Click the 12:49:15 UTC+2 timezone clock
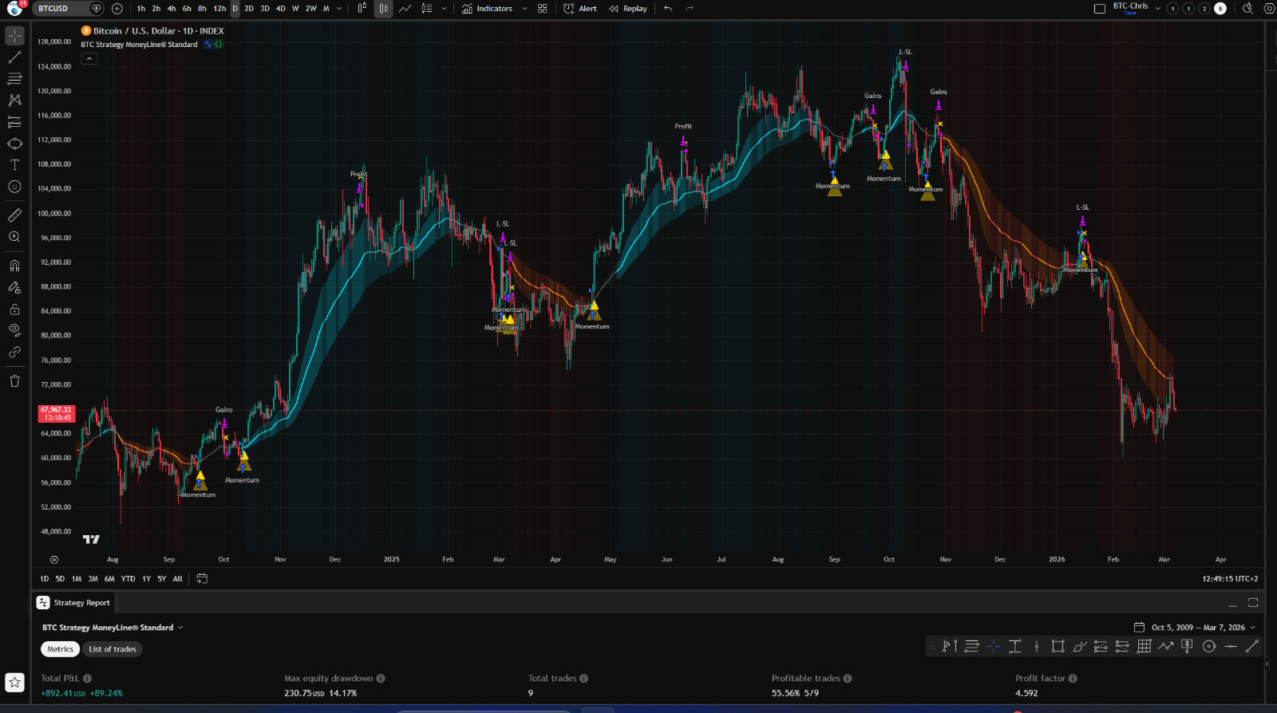The height and width of the screenshot is (713, 1277). pyautogui.click(x=1230, y=579)
